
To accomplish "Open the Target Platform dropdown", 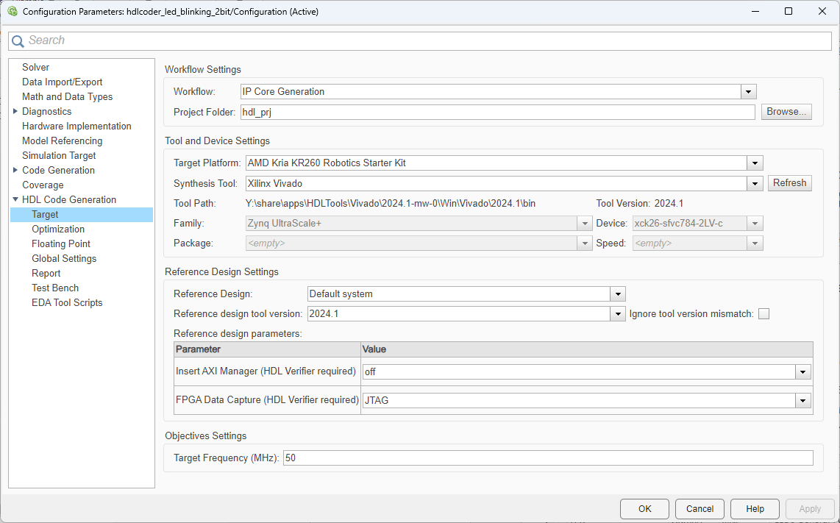I will pyautogui.click(x=755, y=163).
